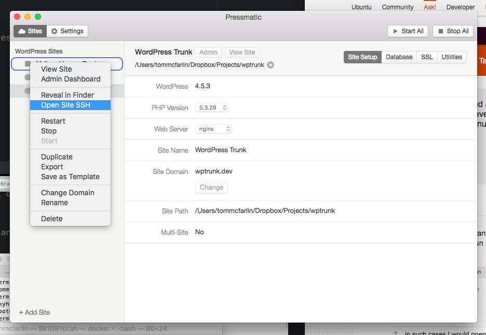Click the WordPress version 4.5.3 value
486x335 pixels.
tap(203, 86)
